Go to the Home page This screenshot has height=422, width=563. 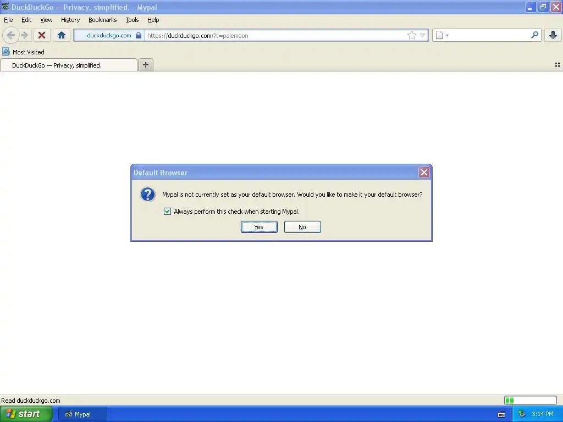point(62,35)
